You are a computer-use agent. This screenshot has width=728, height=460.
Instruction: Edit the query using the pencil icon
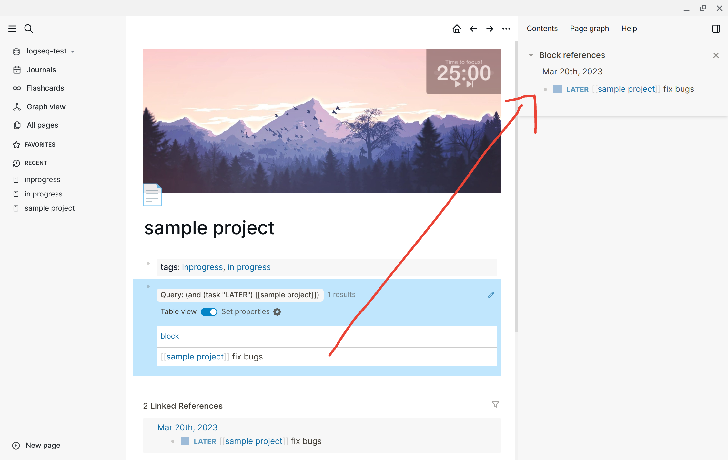491,295
